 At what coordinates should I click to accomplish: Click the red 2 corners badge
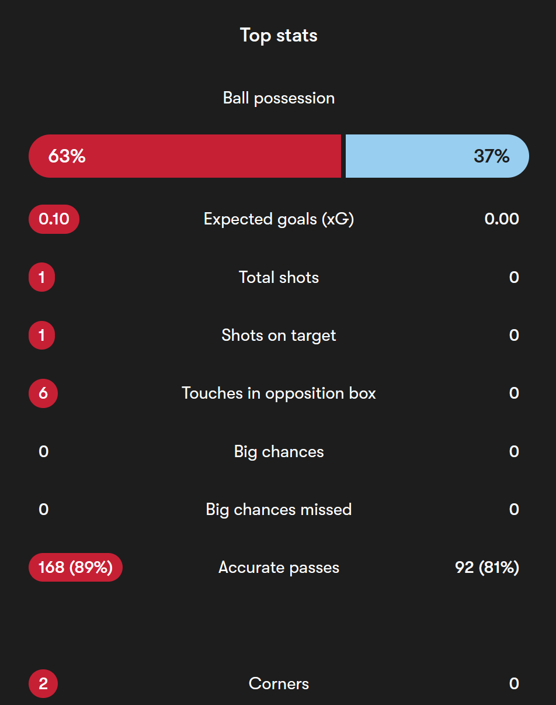coord(43,683)
